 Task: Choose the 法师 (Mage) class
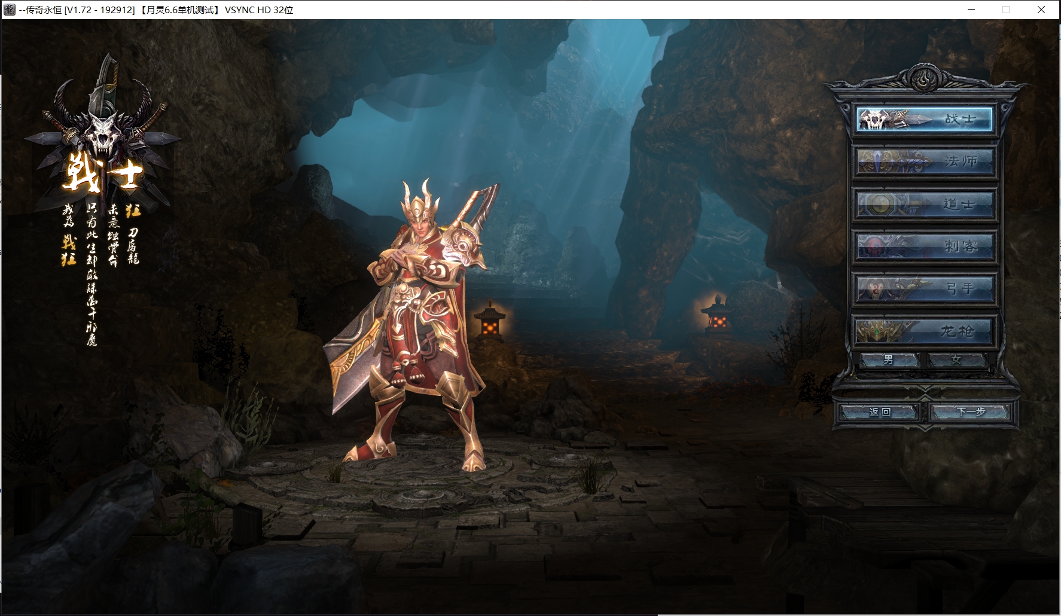pos(925,161)
